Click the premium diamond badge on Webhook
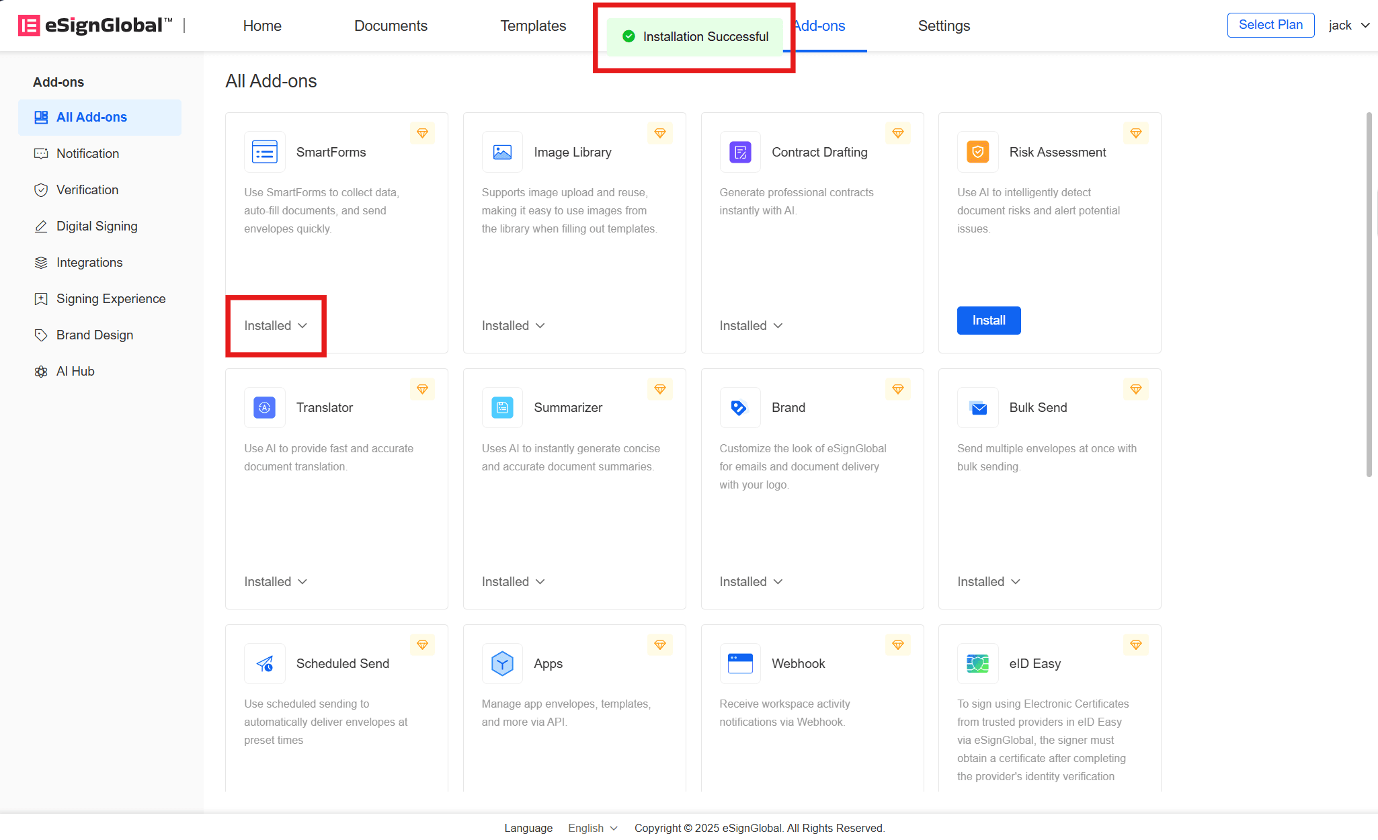This screenshot has height=840, width=1378. tap(898, 644)
